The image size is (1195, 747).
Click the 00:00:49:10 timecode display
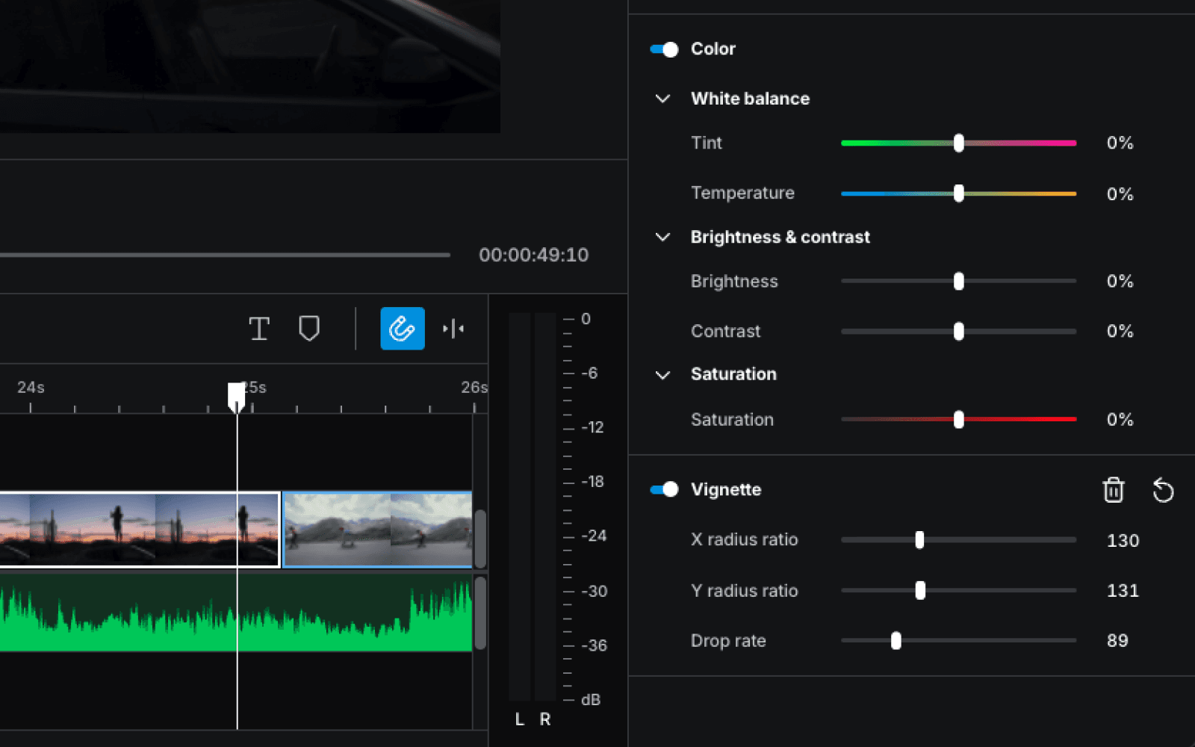pyautogui.click(x=533, y=255)
